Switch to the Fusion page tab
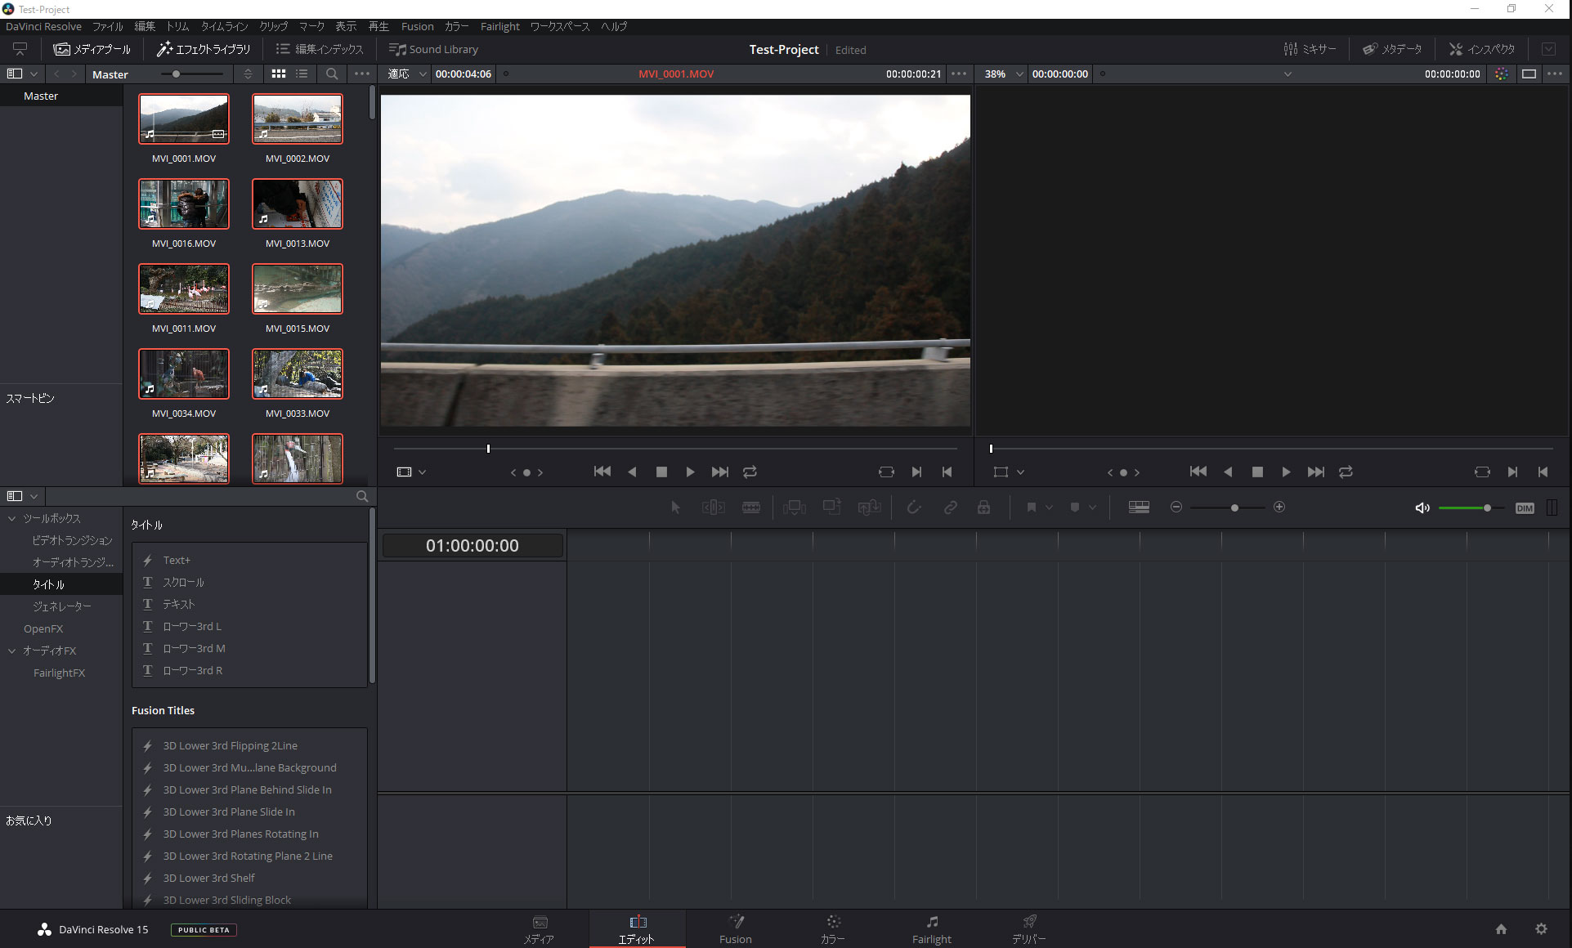 [736, 929]
